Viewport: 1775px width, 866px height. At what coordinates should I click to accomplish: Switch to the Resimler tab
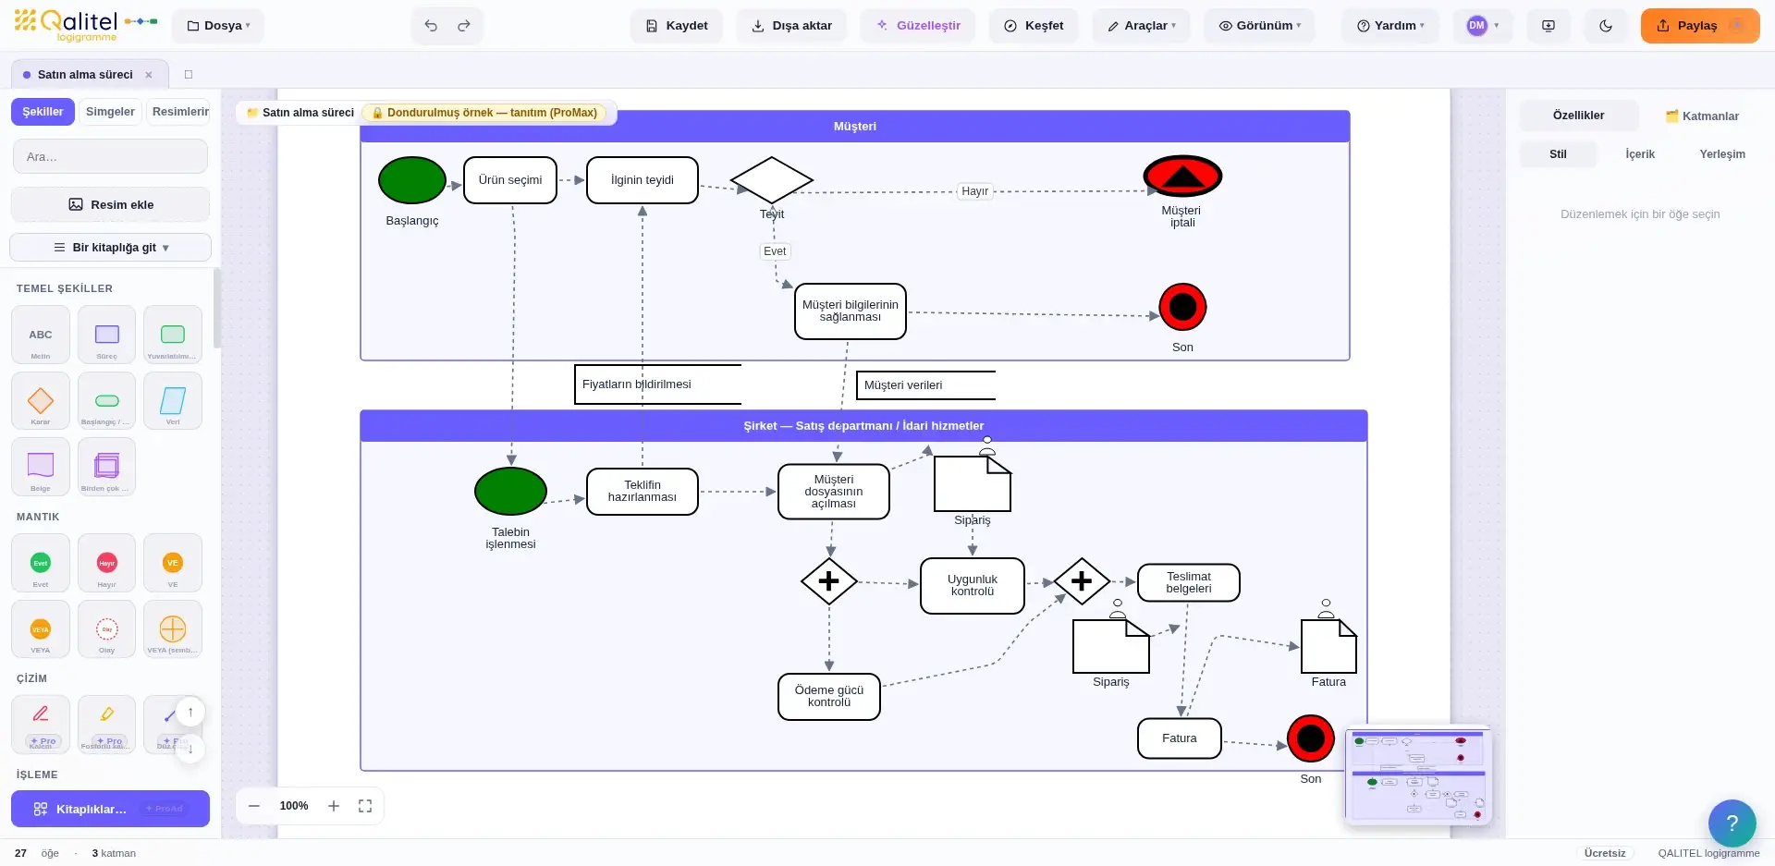(x=178, y=112)
